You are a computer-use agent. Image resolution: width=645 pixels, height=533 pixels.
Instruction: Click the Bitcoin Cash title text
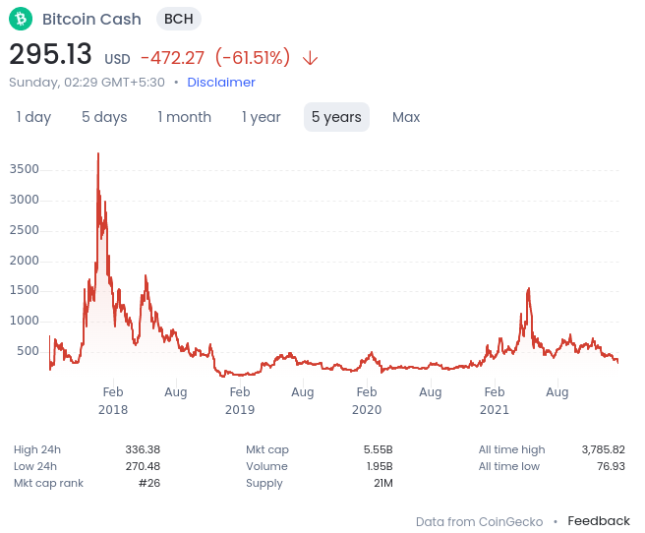click(x=91, y=19)
